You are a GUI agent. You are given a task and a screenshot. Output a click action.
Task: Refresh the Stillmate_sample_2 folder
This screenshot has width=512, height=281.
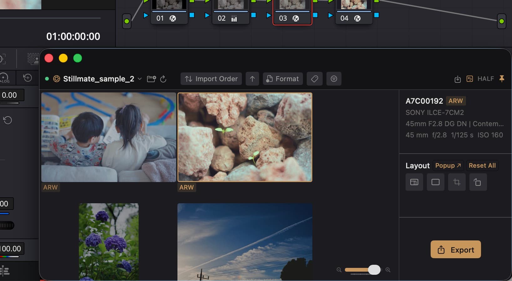point(163,79)
